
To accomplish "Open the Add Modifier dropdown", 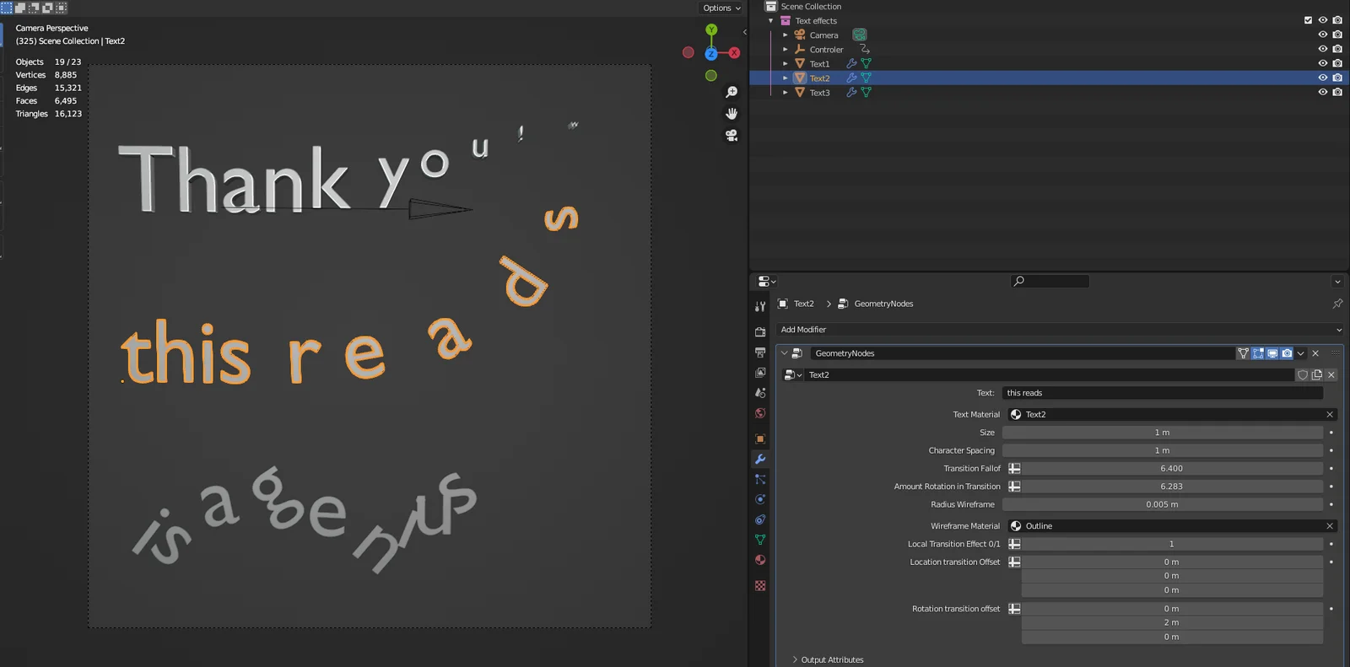I will coord(1060,330).
